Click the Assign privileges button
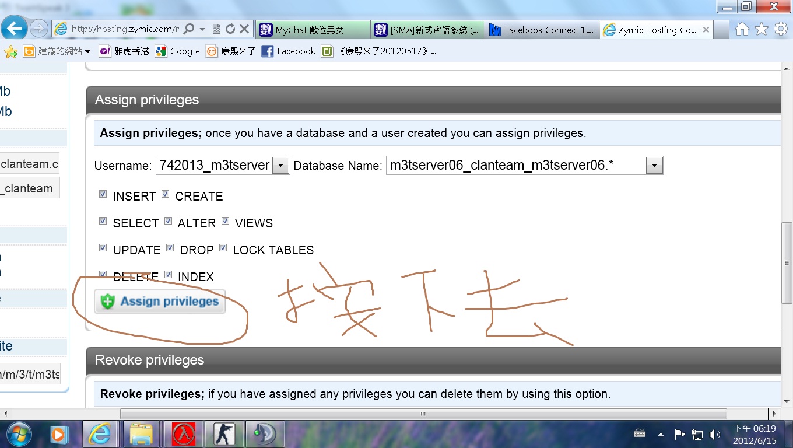The width and height of the screenshot is (793, 448). tap(160, 302)
